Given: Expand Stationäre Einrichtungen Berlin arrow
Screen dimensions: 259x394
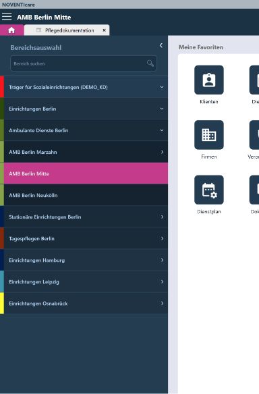Looking at the screenshot, I should 162,217.
